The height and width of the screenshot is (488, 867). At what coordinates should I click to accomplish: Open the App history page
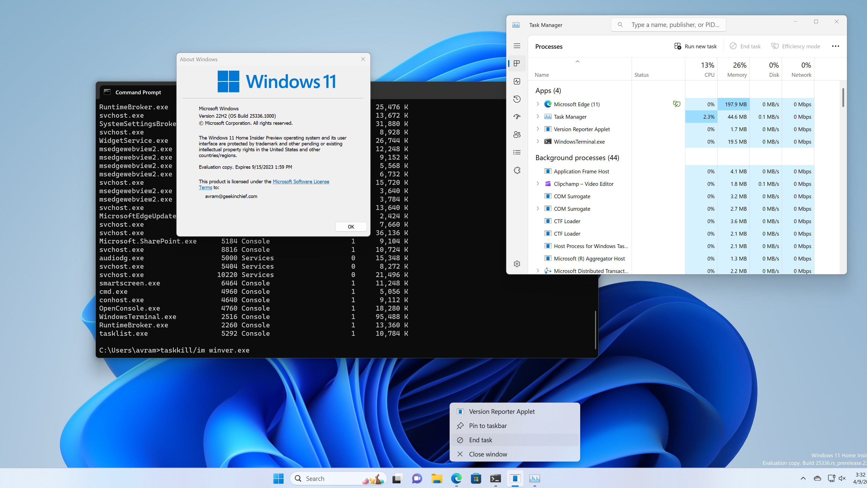(517, 99)
